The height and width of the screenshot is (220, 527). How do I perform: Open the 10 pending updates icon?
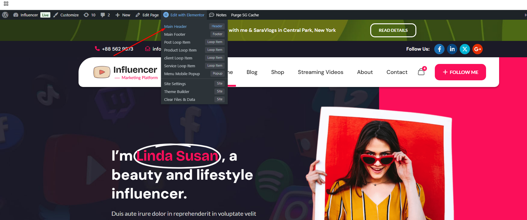pyautogui.click(x=86, y=15)
